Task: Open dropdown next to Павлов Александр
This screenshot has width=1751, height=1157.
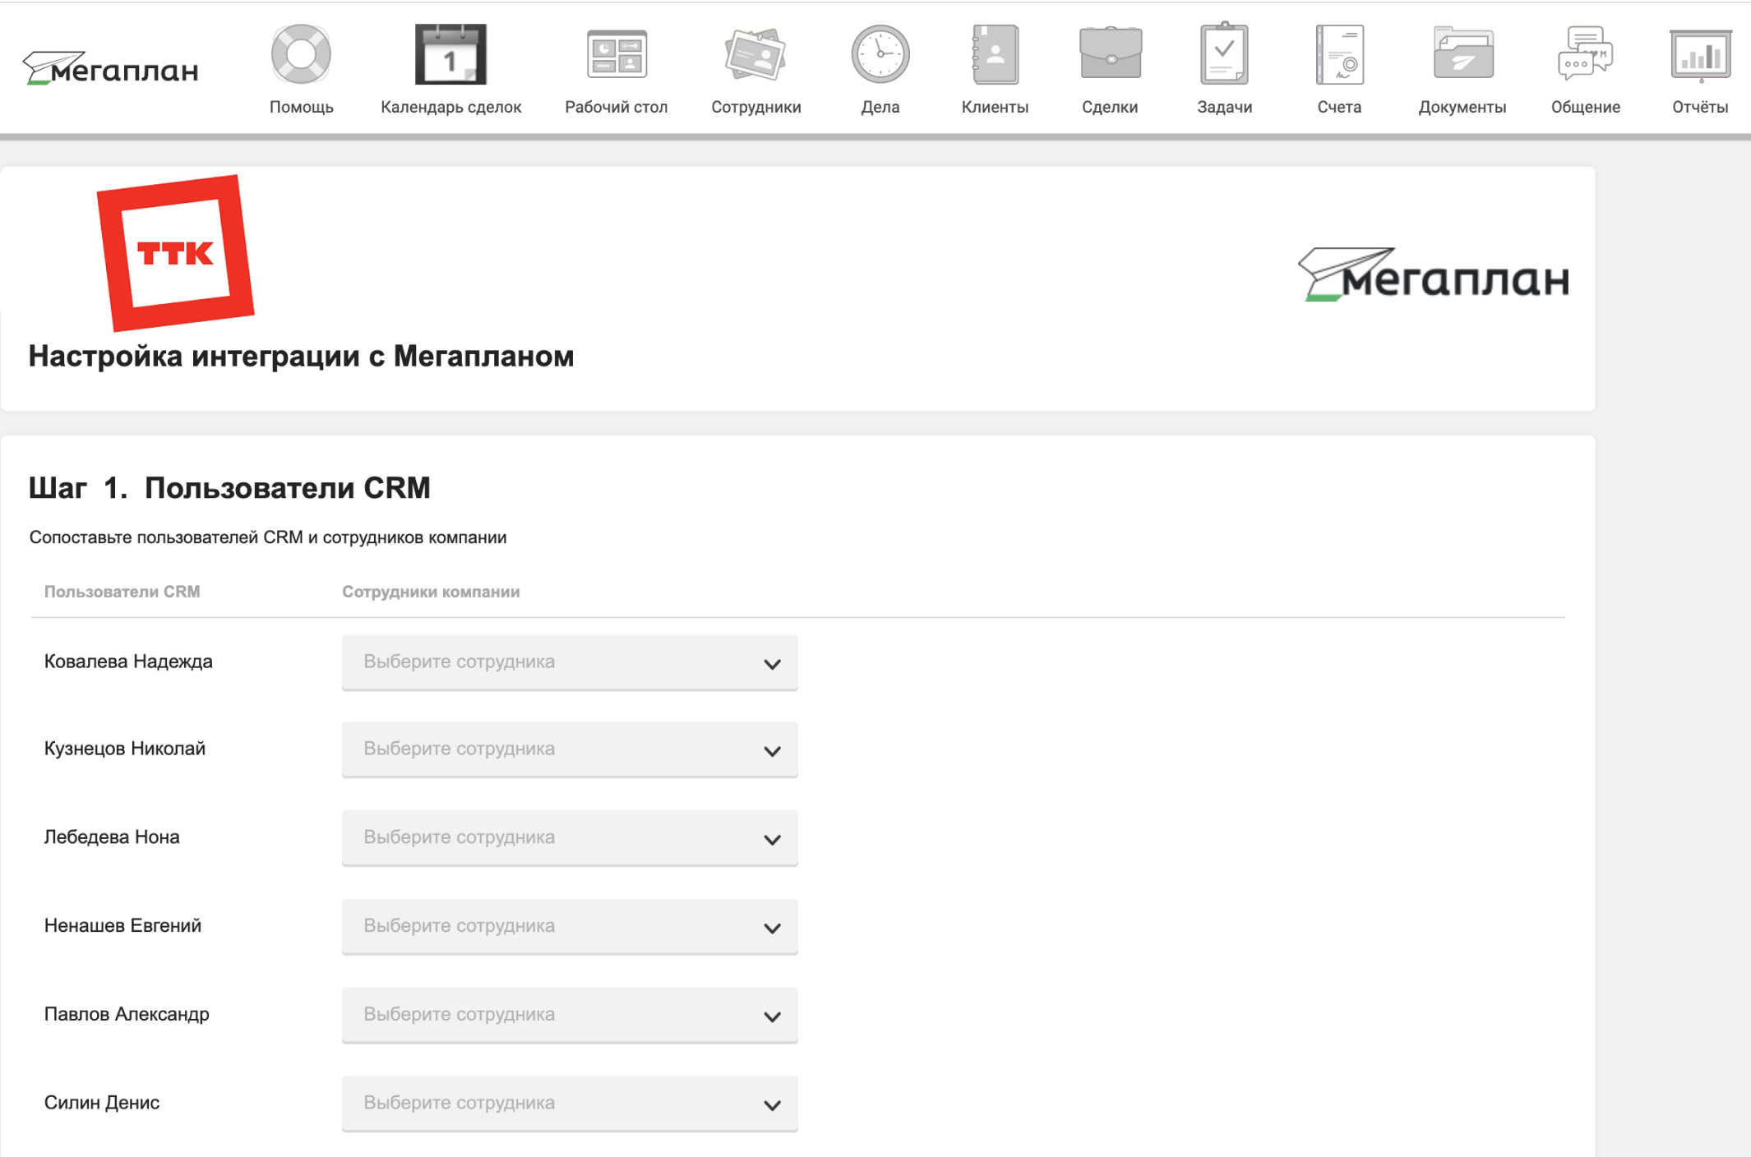Action: 570,1015
